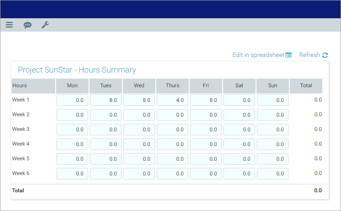This screenshot has width=341, height=211.
Task: Click the refresh arrows icon
Action: (325, 55)
